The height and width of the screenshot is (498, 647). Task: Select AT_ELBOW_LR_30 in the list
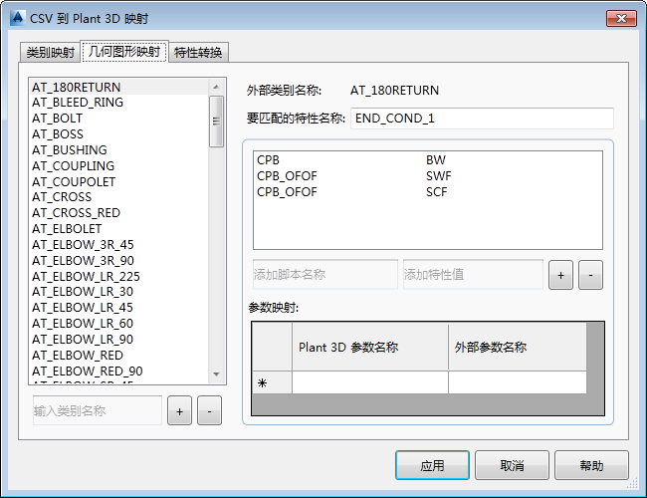pos(119,292)
